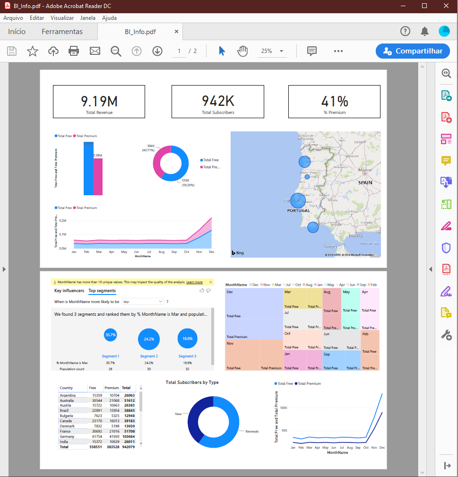Viewport: 458px width, 477px height.
Task: Open notifications bell
Action: 424,32
